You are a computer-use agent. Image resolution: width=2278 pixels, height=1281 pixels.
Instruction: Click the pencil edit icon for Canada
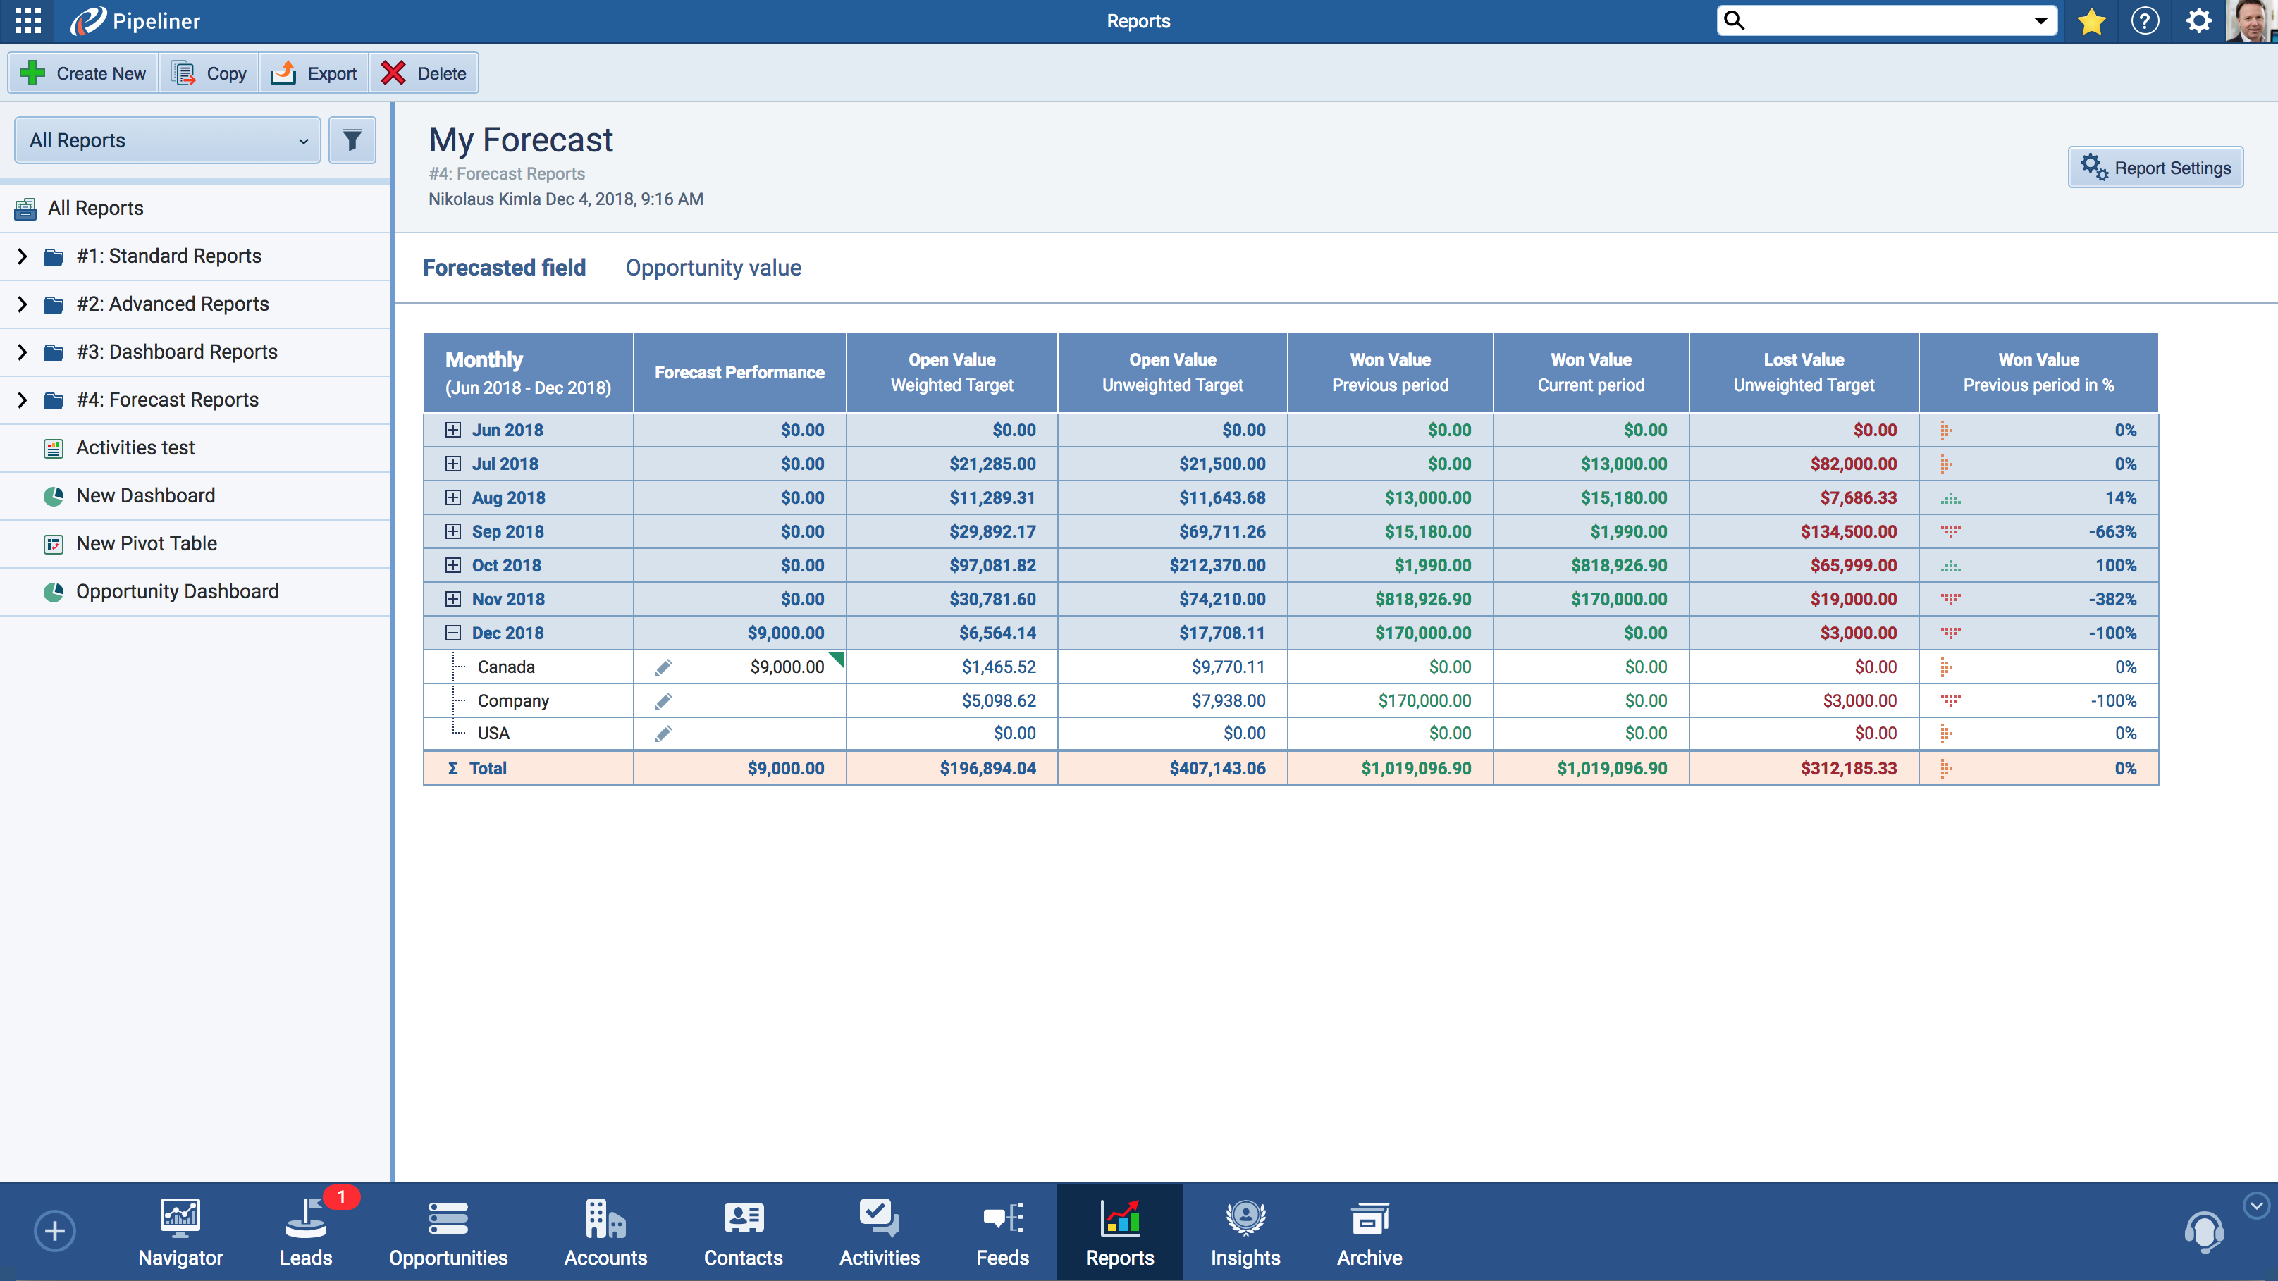coord(663,667)
